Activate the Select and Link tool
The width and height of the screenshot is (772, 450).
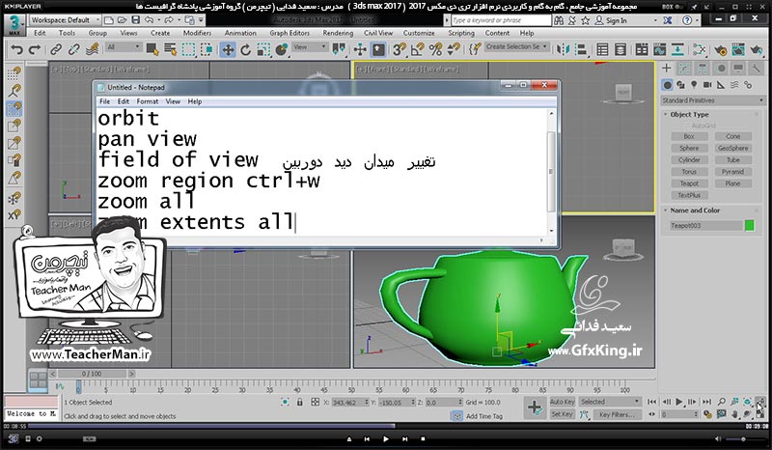56,49
